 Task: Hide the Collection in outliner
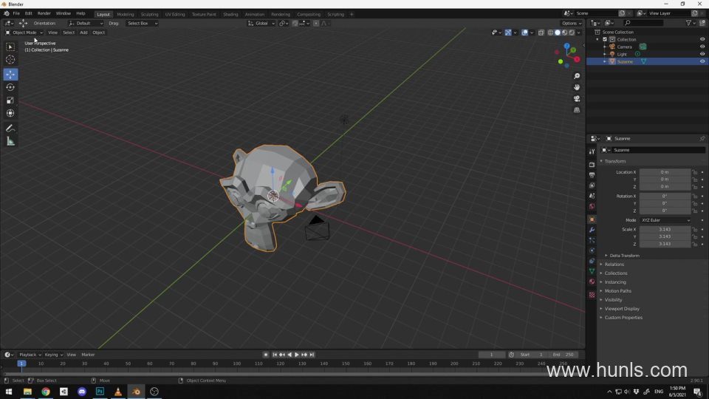click(x=702, y=39)
